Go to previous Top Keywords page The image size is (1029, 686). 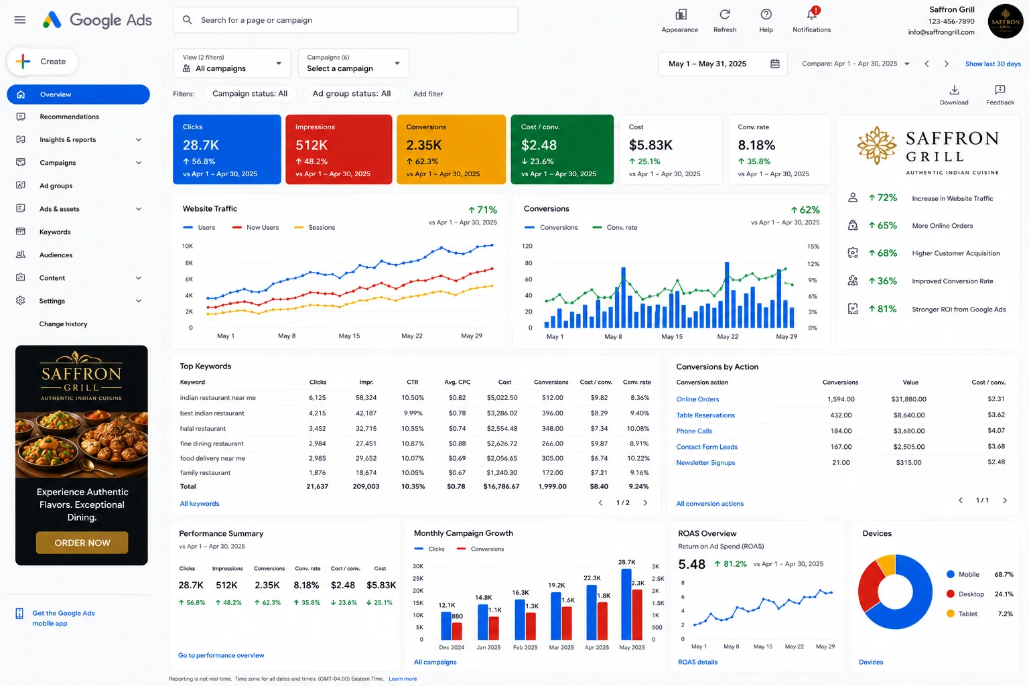coord(600,502)
